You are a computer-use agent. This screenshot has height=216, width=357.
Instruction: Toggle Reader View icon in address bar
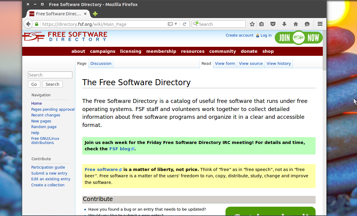[x=170, y=24]
